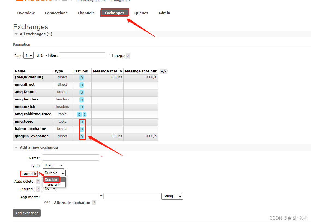This screenshot has width=311, height=223.
Task: Go to the Channels tab
Action: [86, 13]
